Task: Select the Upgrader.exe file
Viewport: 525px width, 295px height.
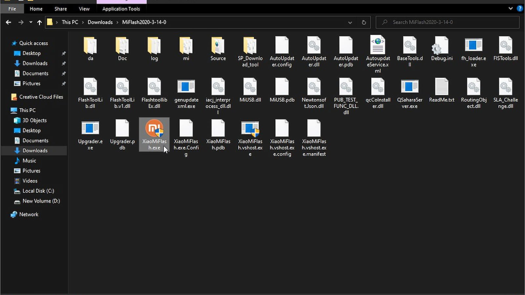Action: 90,128
